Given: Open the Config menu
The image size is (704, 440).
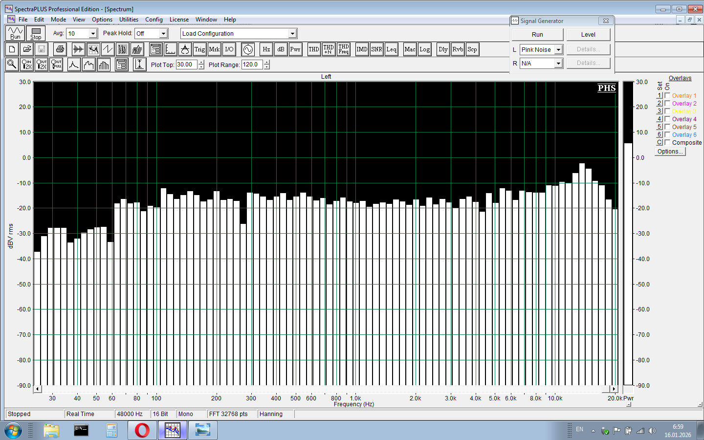Looking at the screenshot, I should [154, 20].
